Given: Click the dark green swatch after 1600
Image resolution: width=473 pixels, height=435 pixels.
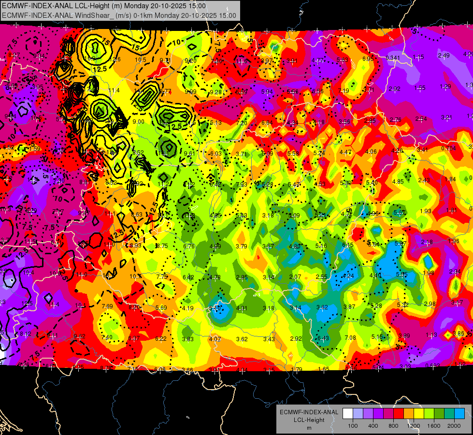Looking at the screenshot, I should [439, 414].
